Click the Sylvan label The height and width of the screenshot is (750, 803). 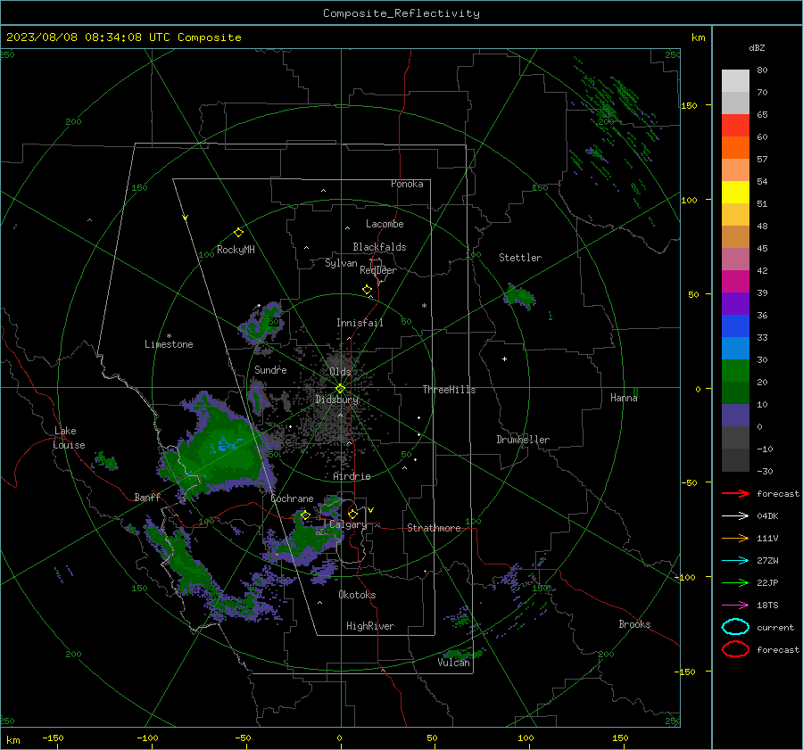341,263
